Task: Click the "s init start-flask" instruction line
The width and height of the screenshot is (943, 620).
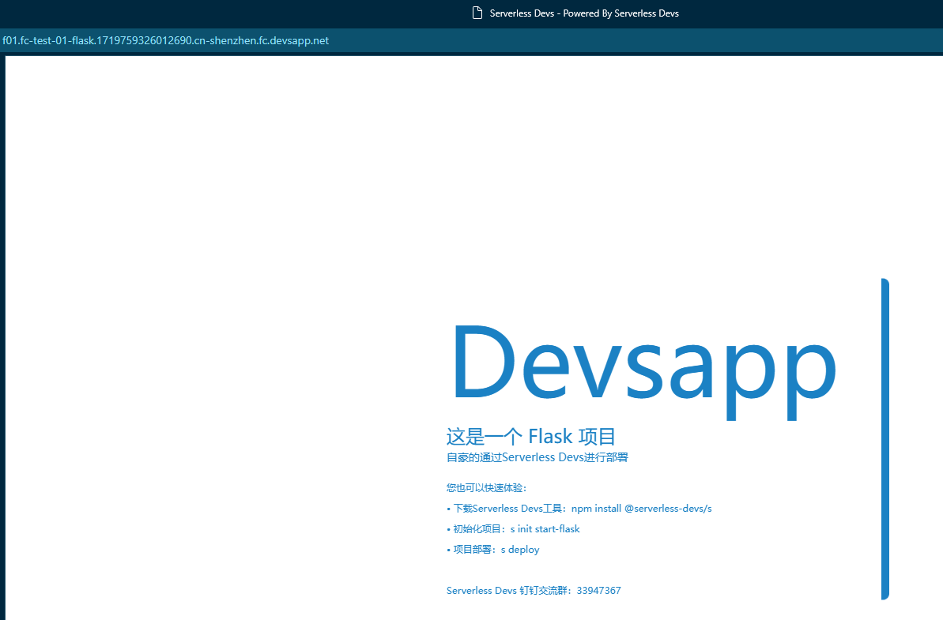Action: pos(513,529)
